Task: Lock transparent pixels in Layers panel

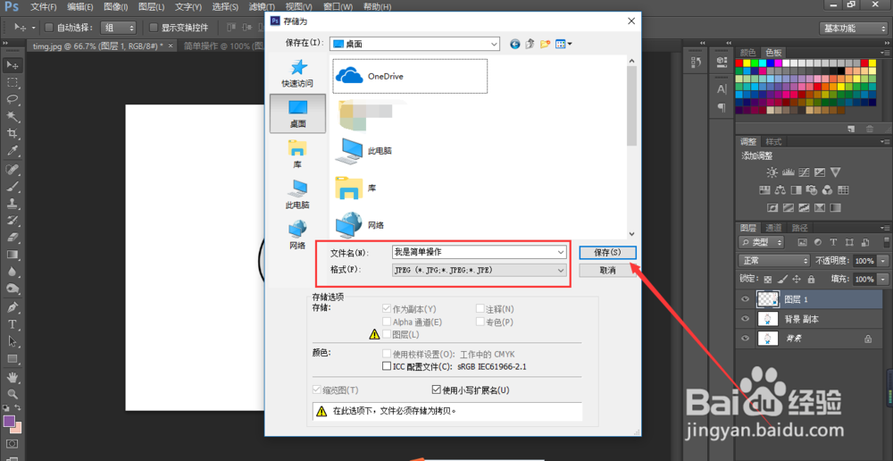Action: [x=768, y=280]
